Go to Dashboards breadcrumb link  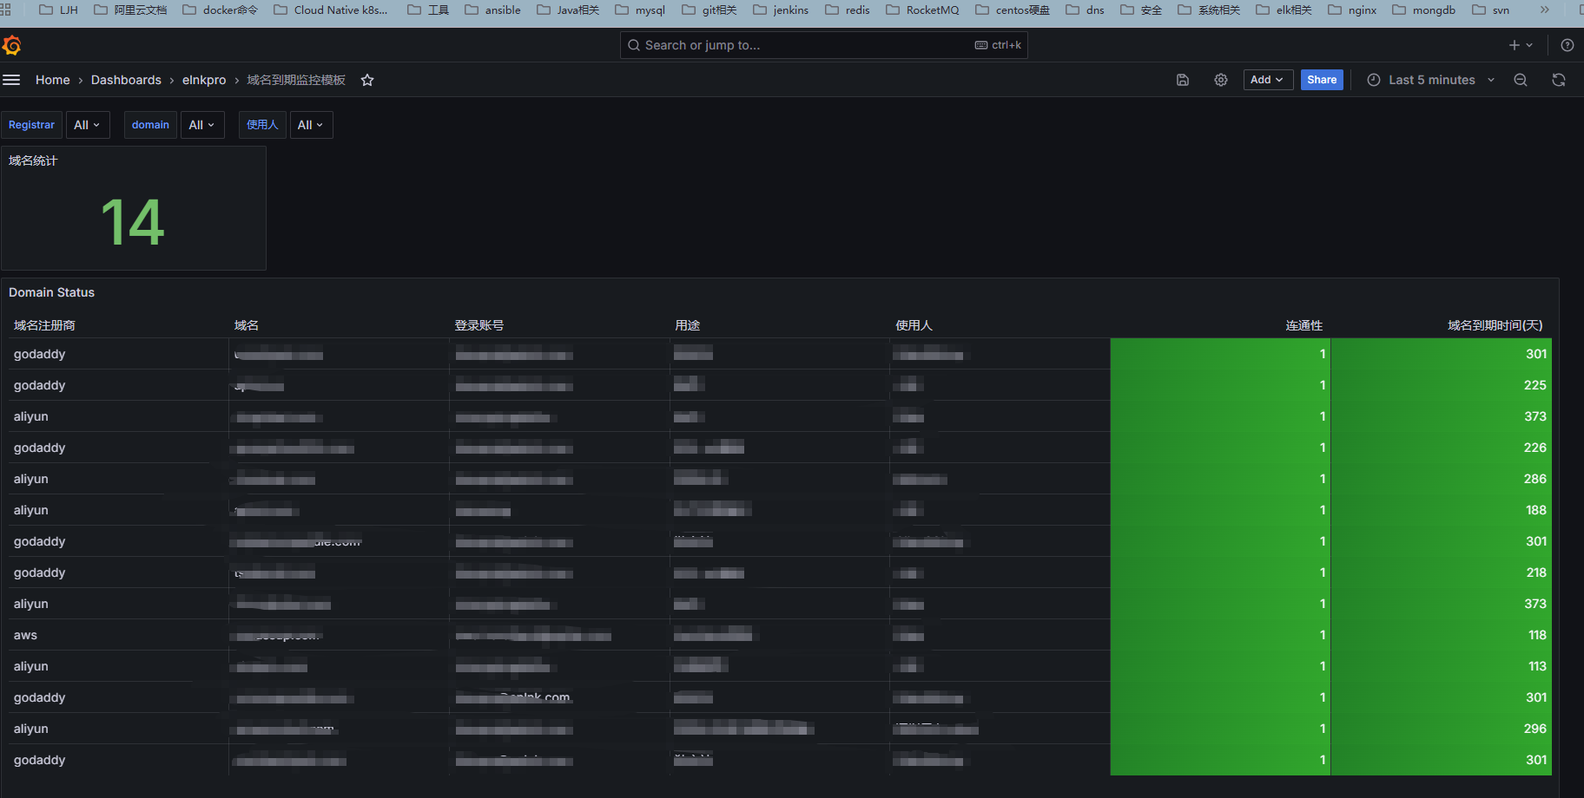tap(126, 80)
